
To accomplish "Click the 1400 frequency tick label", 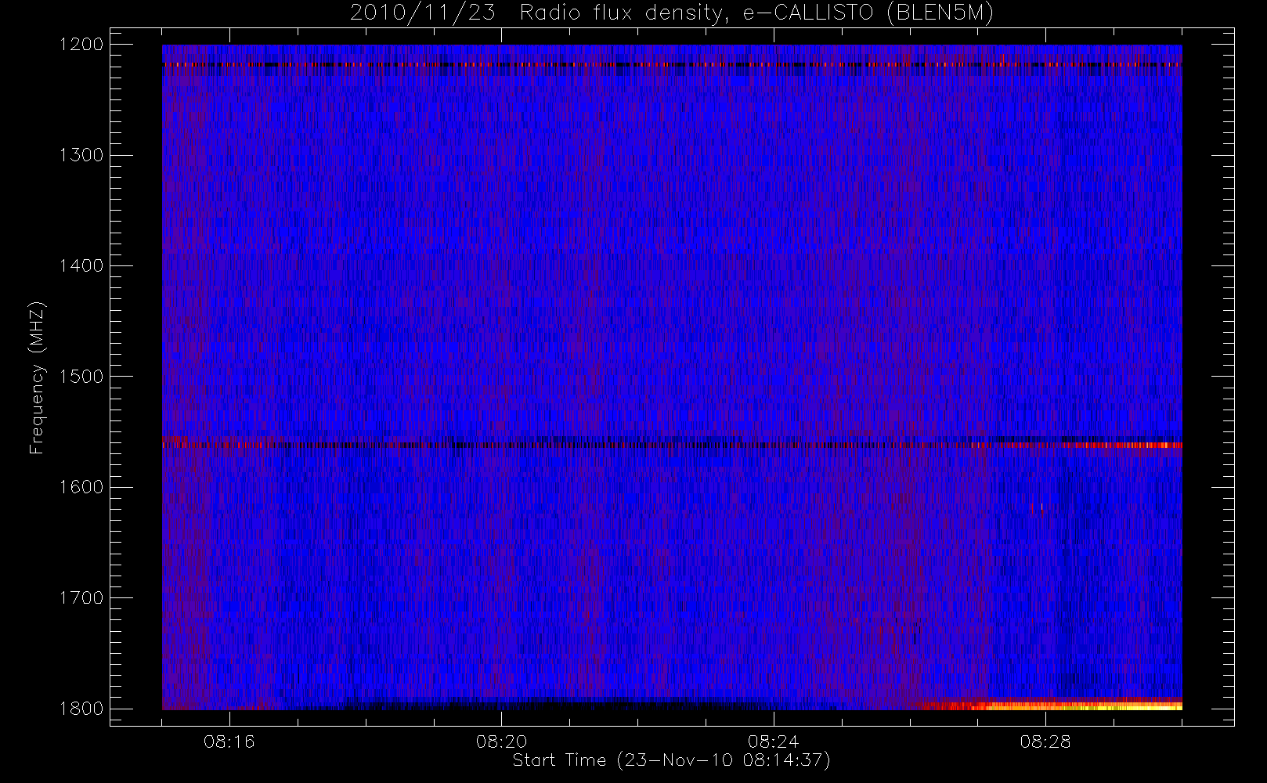I will click(82, 265).
